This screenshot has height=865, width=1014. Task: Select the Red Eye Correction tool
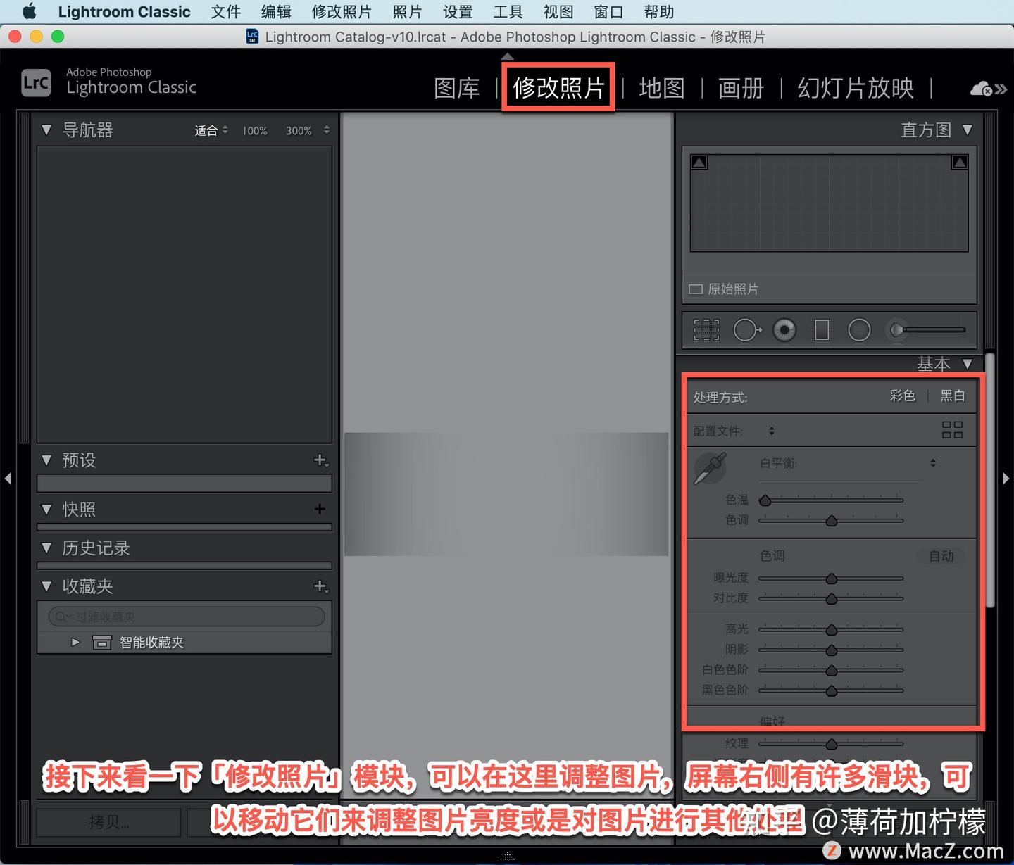(784, 329)
